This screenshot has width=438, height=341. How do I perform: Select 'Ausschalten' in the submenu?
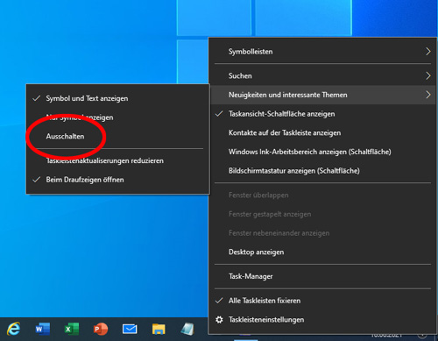pos(118,137)
